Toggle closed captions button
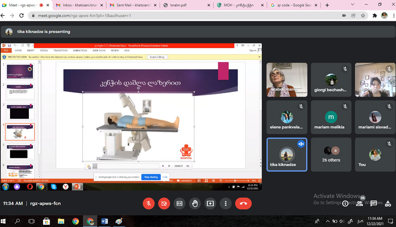Screen dimensions: 396x227 tap(179, 203)
